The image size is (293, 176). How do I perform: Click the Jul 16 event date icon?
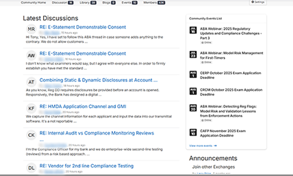193,30
